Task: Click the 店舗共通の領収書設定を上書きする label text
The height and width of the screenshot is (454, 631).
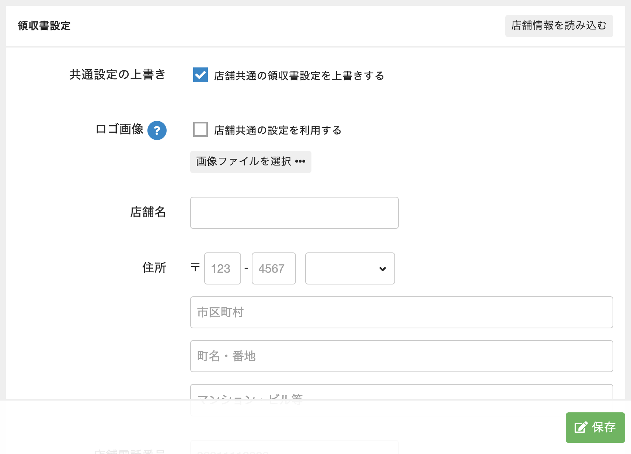Action: point(299,76)
